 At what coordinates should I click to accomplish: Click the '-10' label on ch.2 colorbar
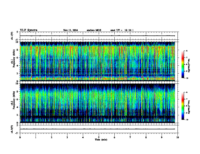coord(186,120)
